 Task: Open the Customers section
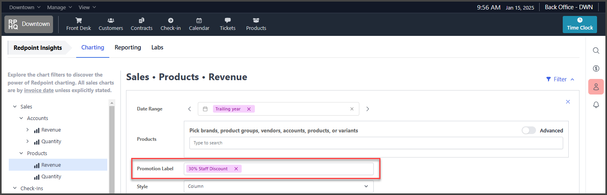(111, 24)
